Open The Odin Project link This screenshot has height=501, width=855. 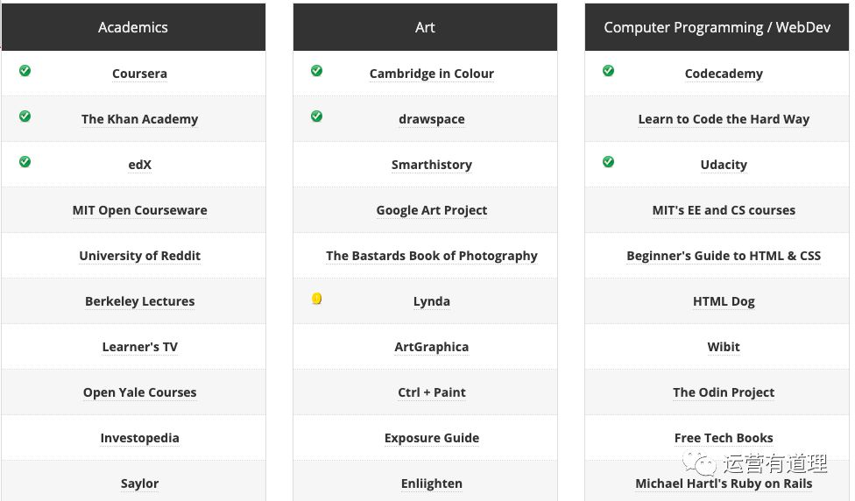(x=724, y=392)
